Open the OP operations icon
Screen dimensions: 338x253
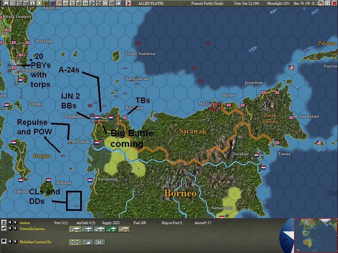(x=105, y=3)
